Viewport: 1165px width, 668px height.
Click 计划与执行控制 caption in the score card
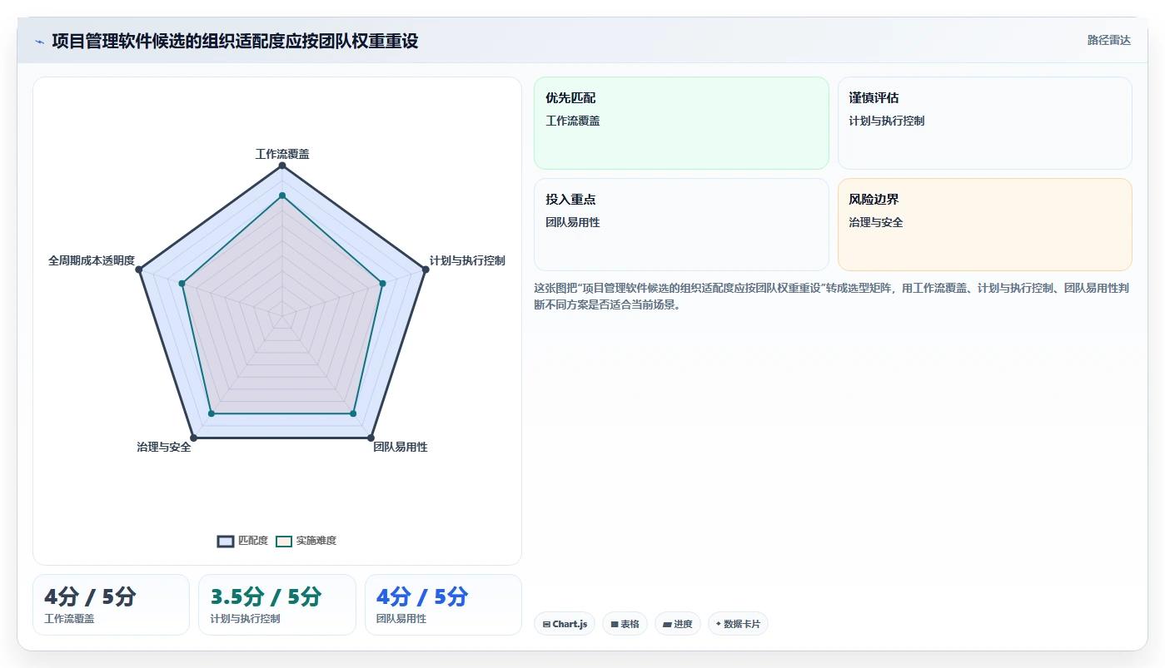pyautogui.click(x=246, y=619)
